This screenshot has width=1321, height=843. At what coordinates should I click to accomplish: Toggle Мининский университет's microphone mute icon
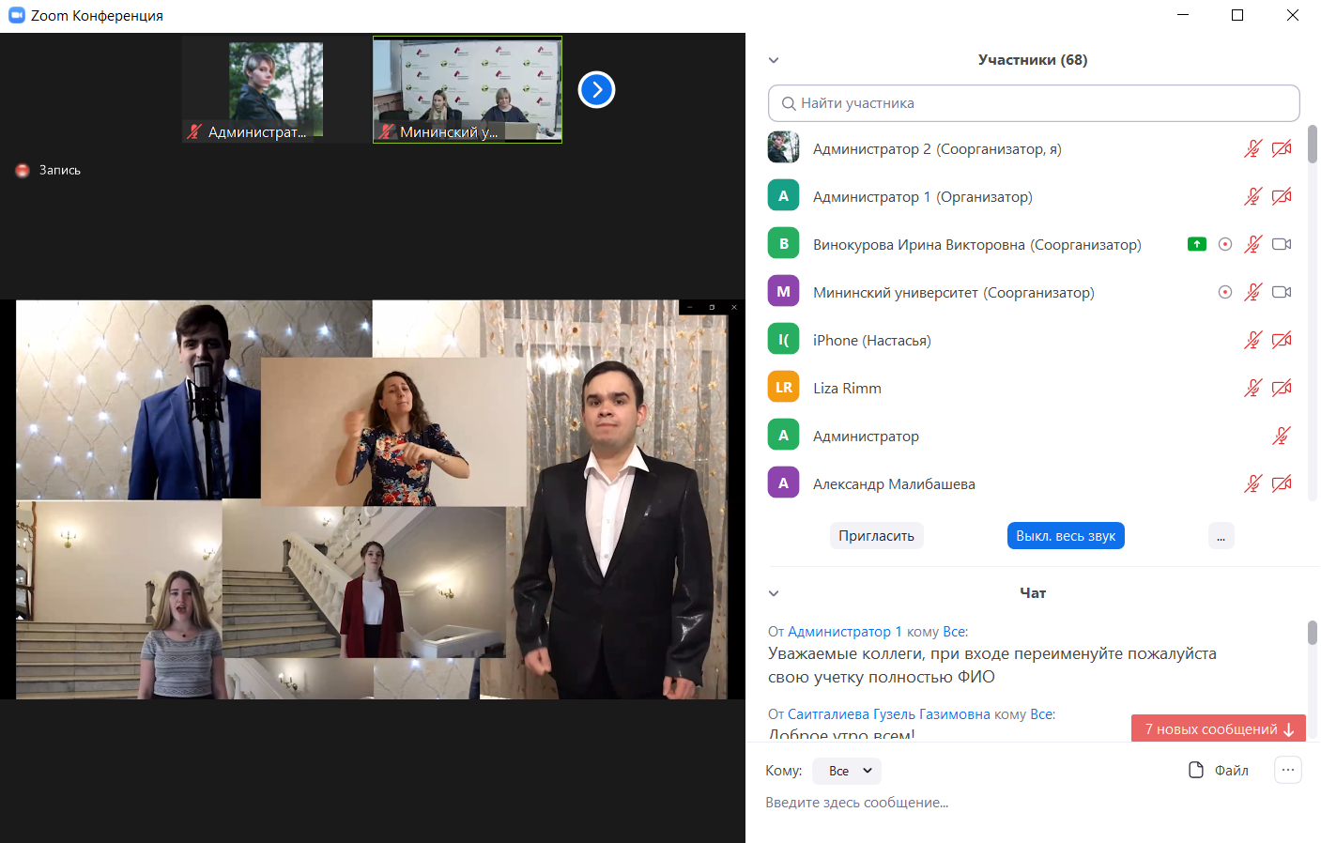coord(1252,292)
